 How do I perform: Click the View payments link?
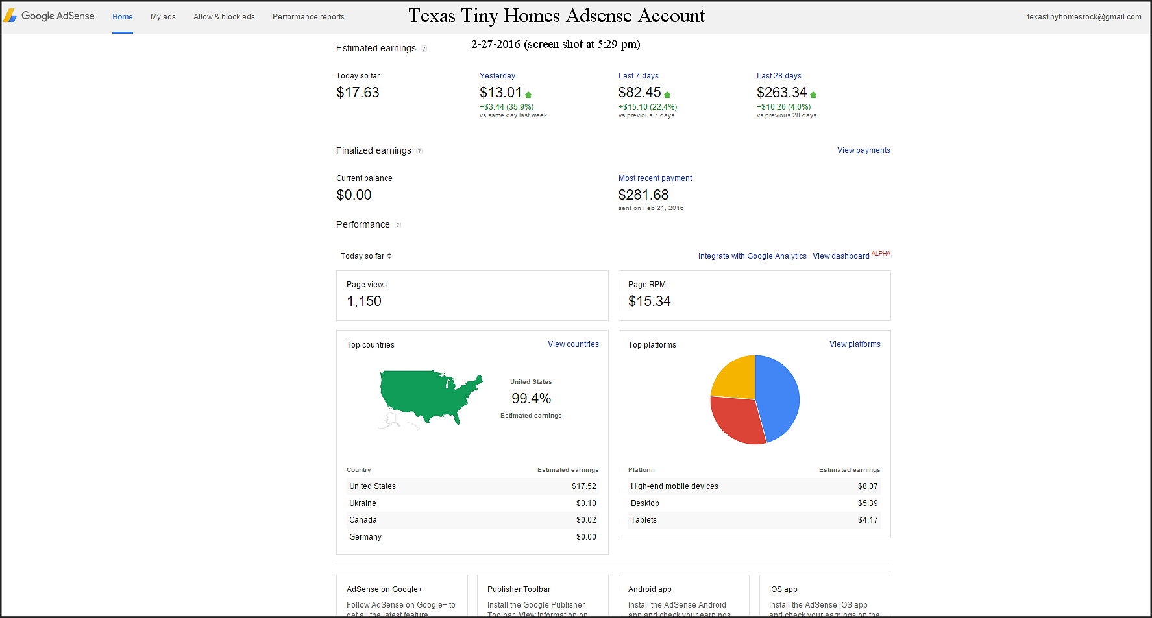(863, 150)
